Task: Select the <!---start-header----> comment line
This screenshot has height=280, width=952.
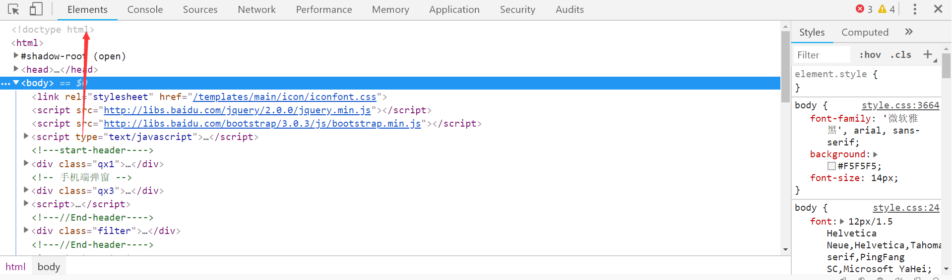Action: pyautogui.click(x=93, y=150)
